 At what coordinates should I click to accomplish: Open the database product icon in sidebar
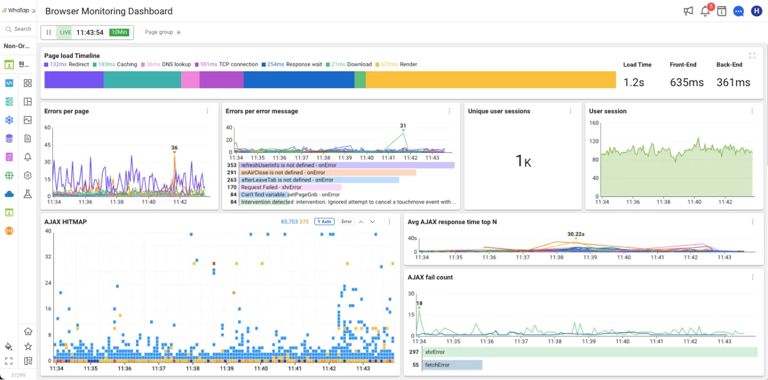coord(9,138)
